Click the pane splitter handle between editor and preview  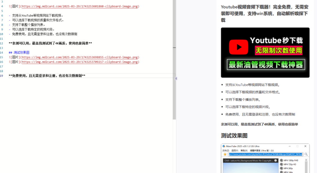tap(176, 79)
